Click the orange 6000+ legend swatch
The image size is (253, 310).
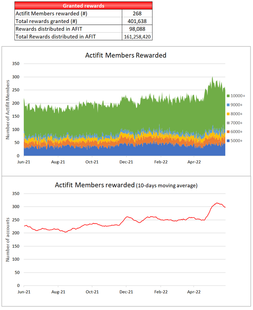(228, 132)
